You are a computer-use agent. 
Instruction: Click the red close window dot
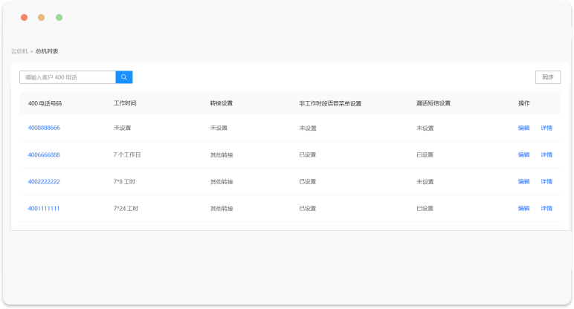(x=24, y=17)
